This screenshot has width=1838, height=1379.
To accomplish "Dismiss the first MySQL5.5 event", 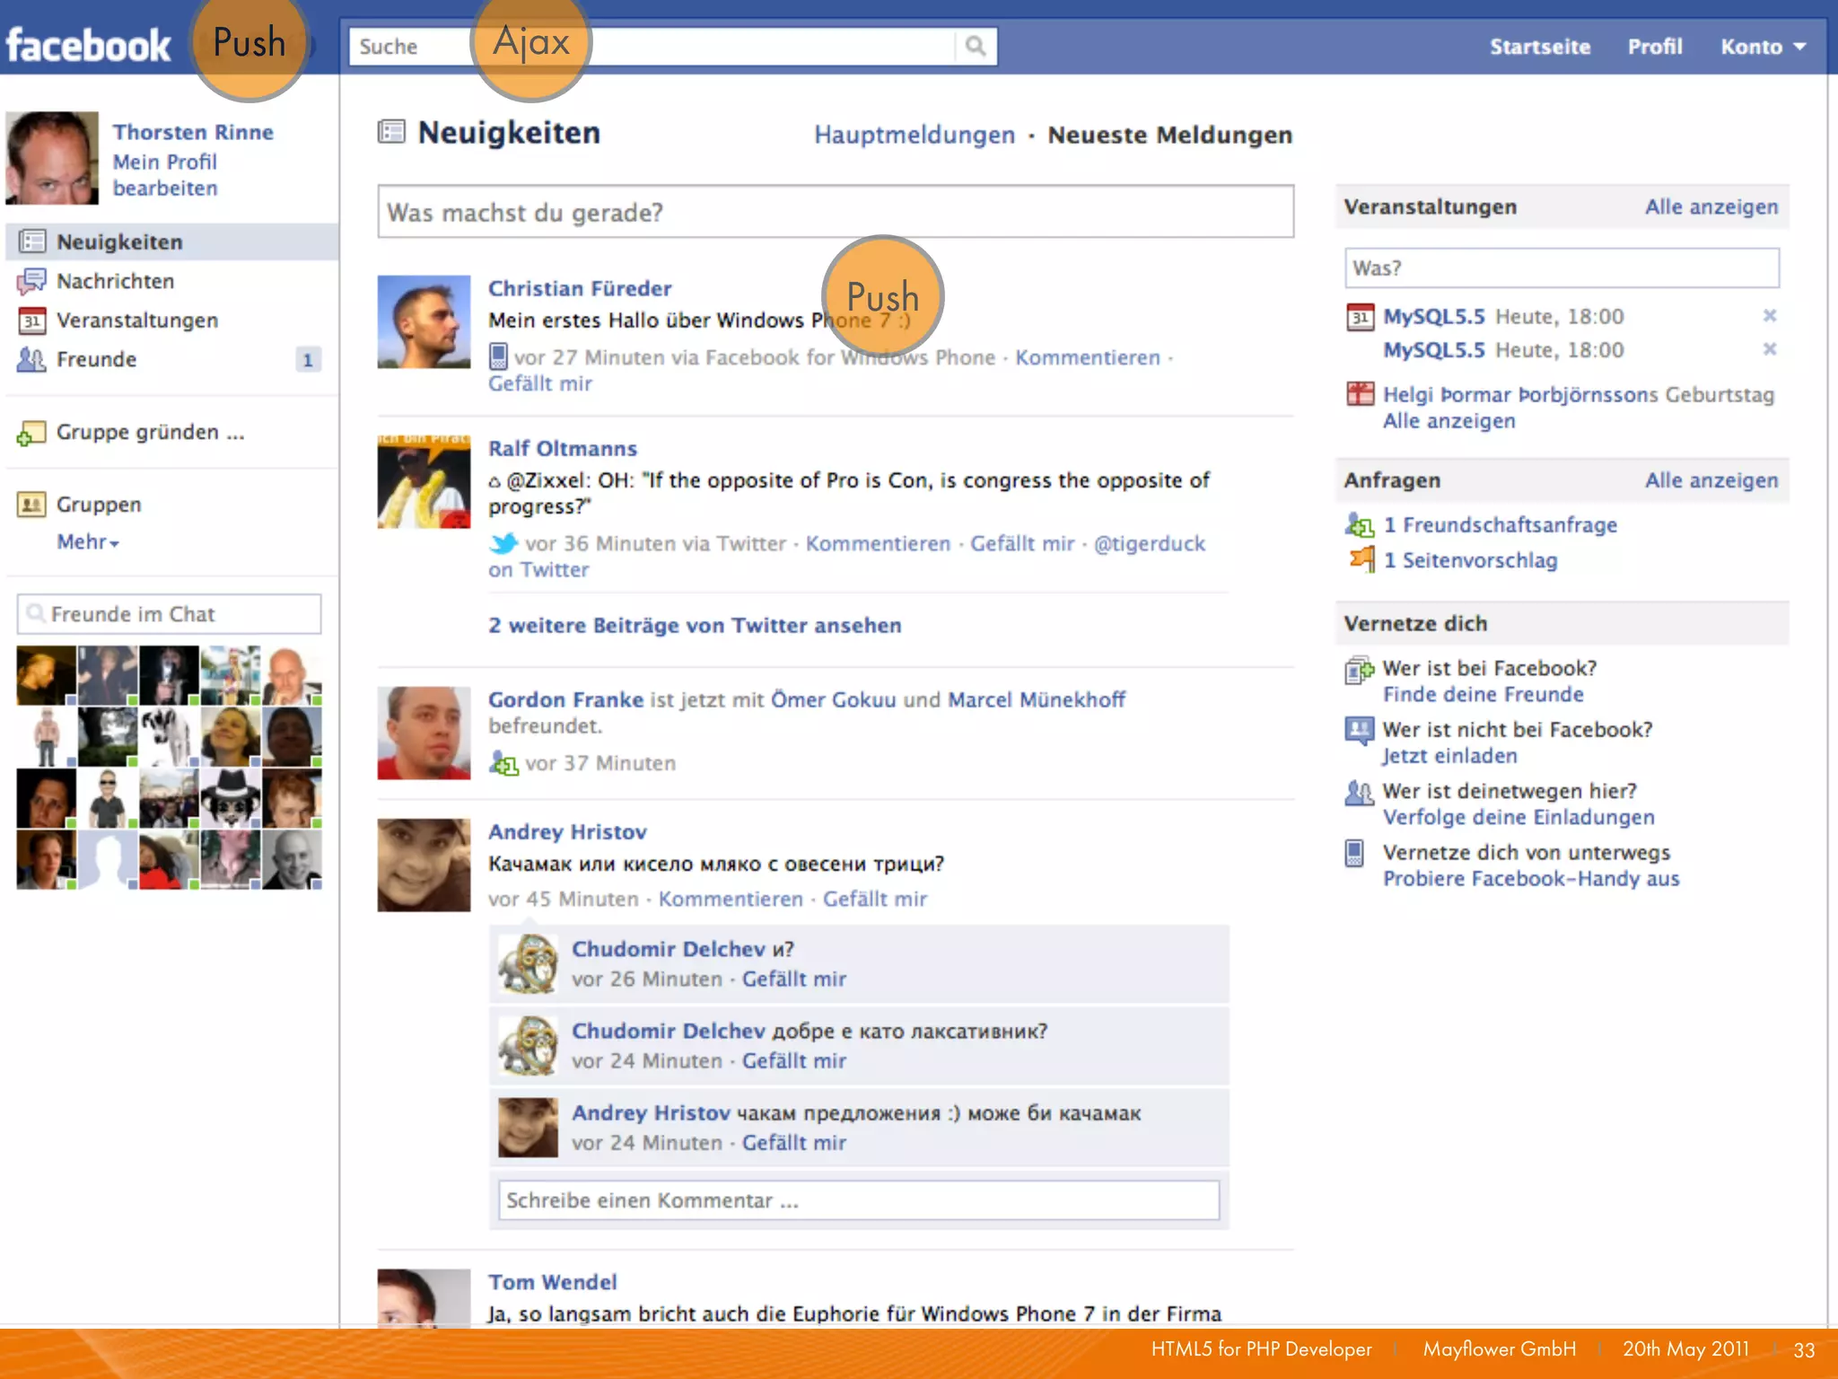I will (x=1769, y=316).
